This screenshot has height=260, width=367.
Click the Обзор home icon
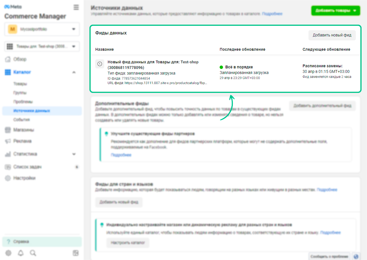[x=8, y=59]
